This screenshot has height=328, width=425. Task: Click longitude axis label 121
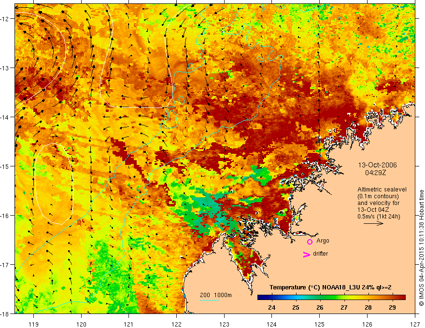(x=129, y=324)
